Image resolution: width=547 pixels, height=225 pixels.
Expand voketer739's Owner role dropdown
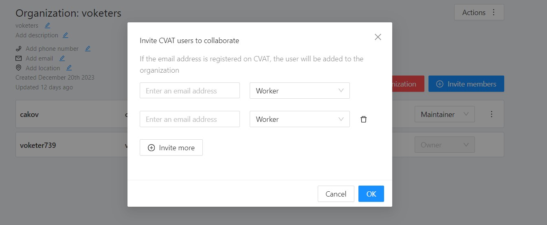(x=444, y=145)
